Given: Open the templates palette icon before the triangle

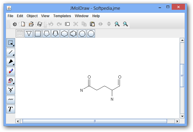Looking at the screenshot, I should [x=20, y=33].
